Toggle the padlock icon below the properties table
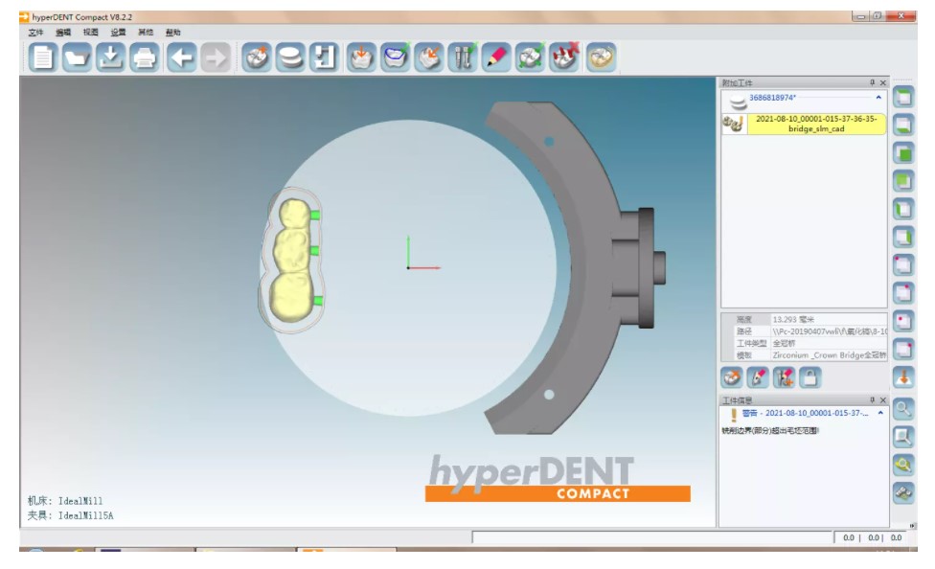935x569 pixels. pos(810,377)
